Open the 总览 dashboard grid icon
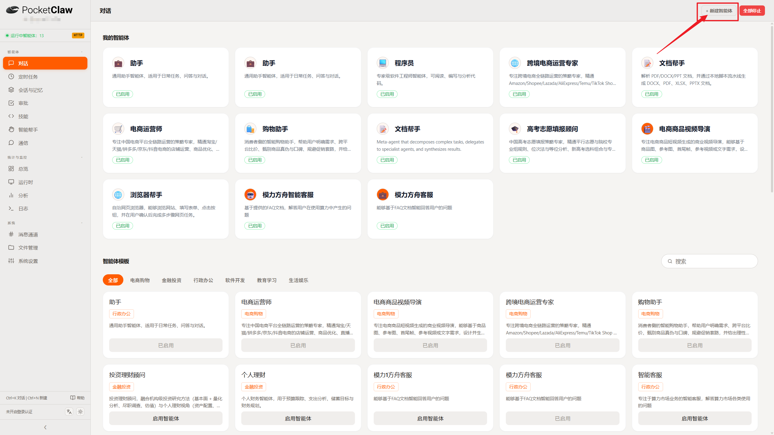The height and width of the screenshot is (435, 774). coord(11,169)
